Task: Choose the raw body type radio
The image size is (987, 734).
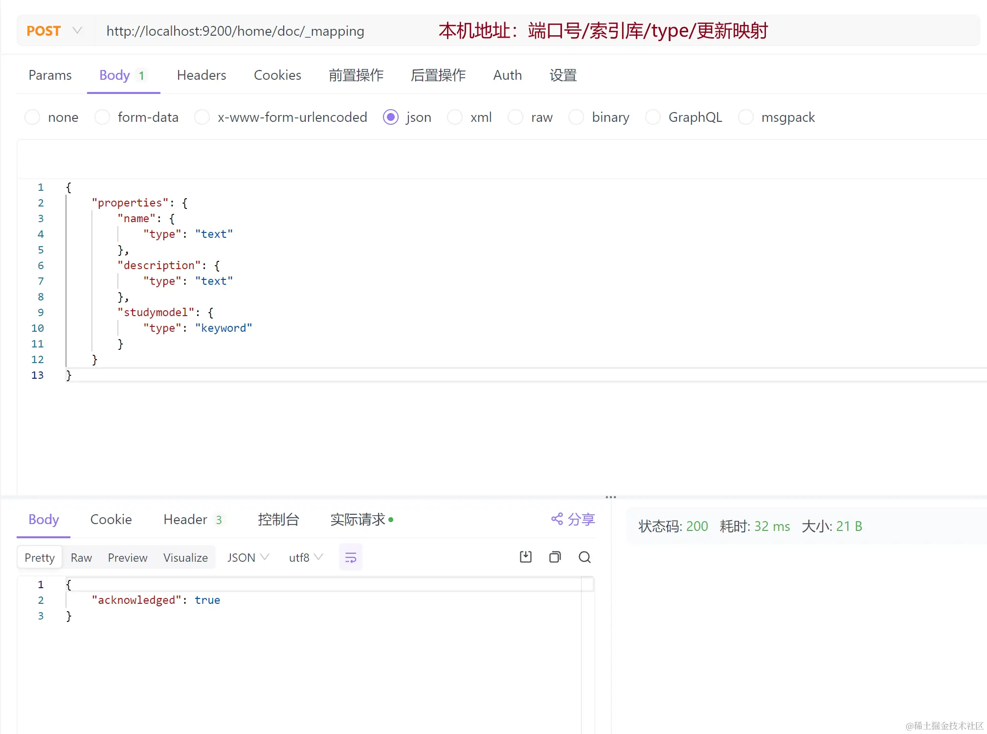Action: point(516,117)
